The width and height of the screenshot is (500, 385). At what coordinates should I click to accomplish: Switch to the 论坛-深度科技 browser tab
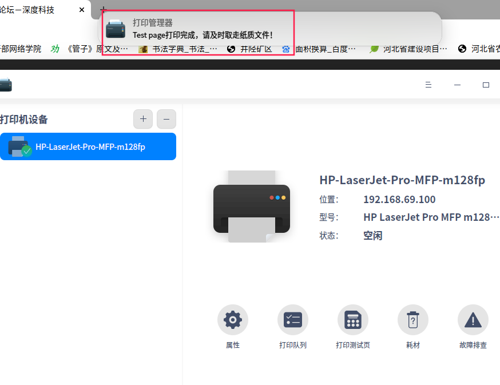tap(27, 10)
